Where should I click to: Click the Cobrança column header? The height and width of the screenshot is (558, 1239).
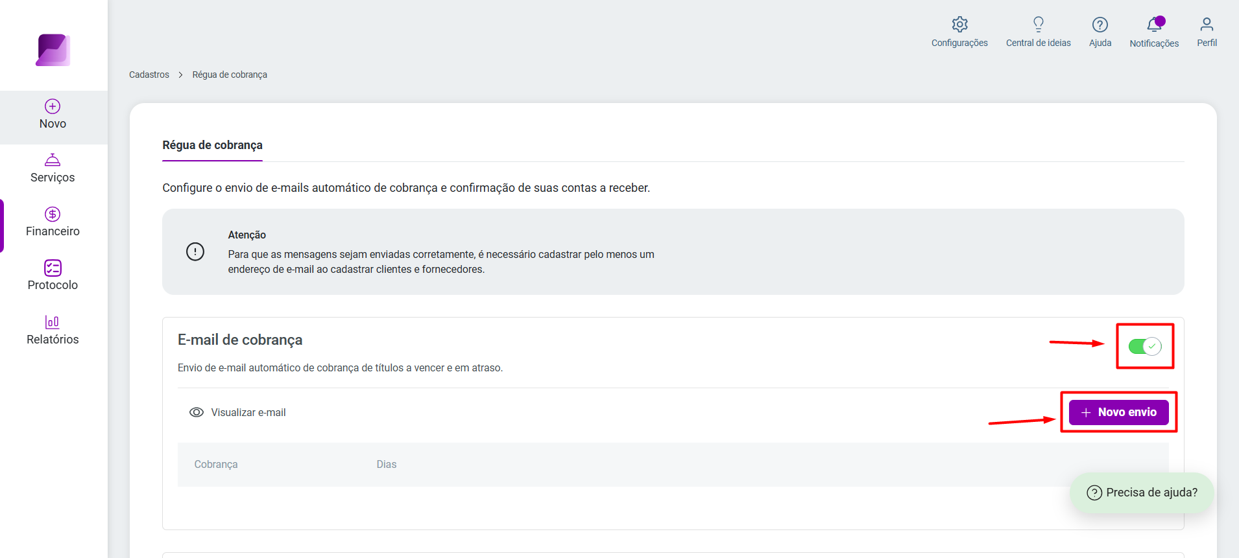point(216,465)
